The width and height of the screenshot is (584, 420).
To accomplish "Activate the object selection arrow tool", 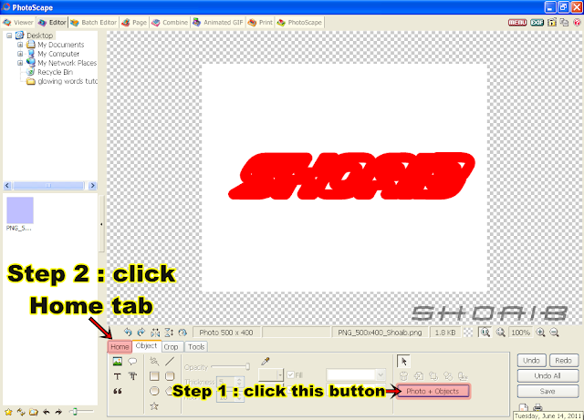I will pos(403,361).
